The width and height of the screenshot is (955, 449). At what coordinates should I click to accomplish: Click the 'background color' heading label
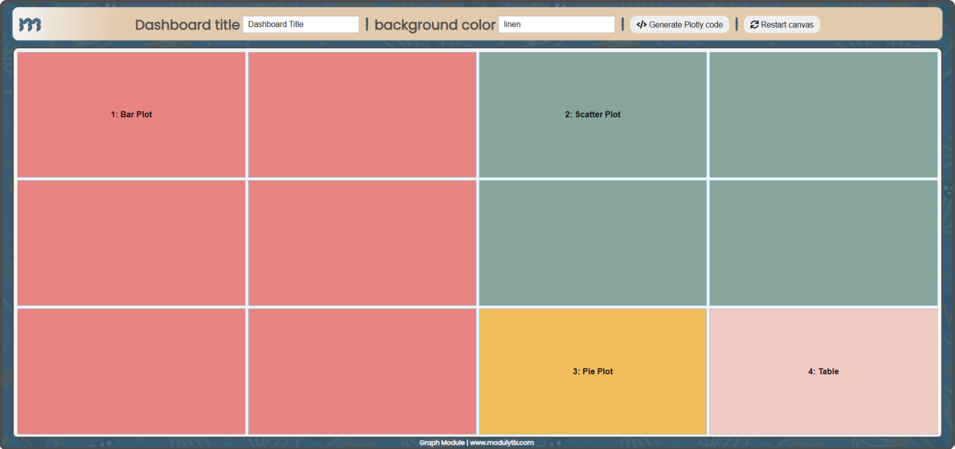point(435,25)
